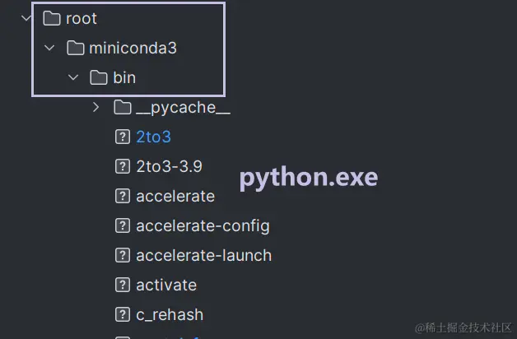Click the c_rehash file icon
The image size is (517, 339).
click(x=123, y=314)
